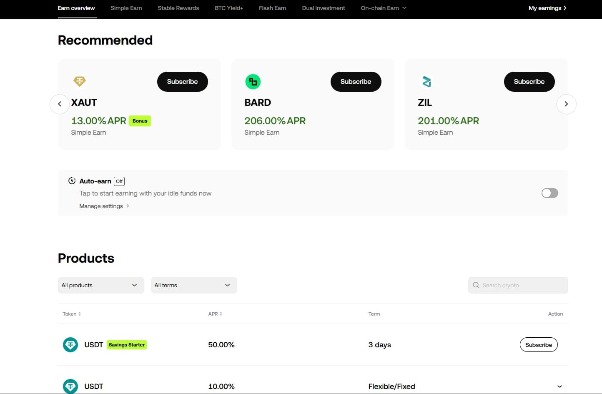
Task: Click the 10.00% APR cell
Action: 221,386
